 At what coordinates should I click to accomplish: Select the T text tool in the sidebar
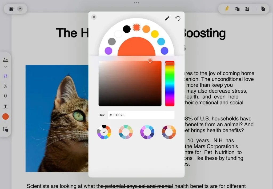tap(5, 106)
